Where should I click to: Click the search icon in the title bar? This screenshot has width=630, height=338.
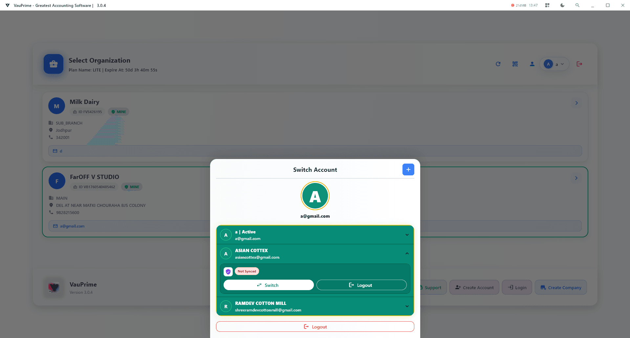pyautogui.click(x=577, y=5)
